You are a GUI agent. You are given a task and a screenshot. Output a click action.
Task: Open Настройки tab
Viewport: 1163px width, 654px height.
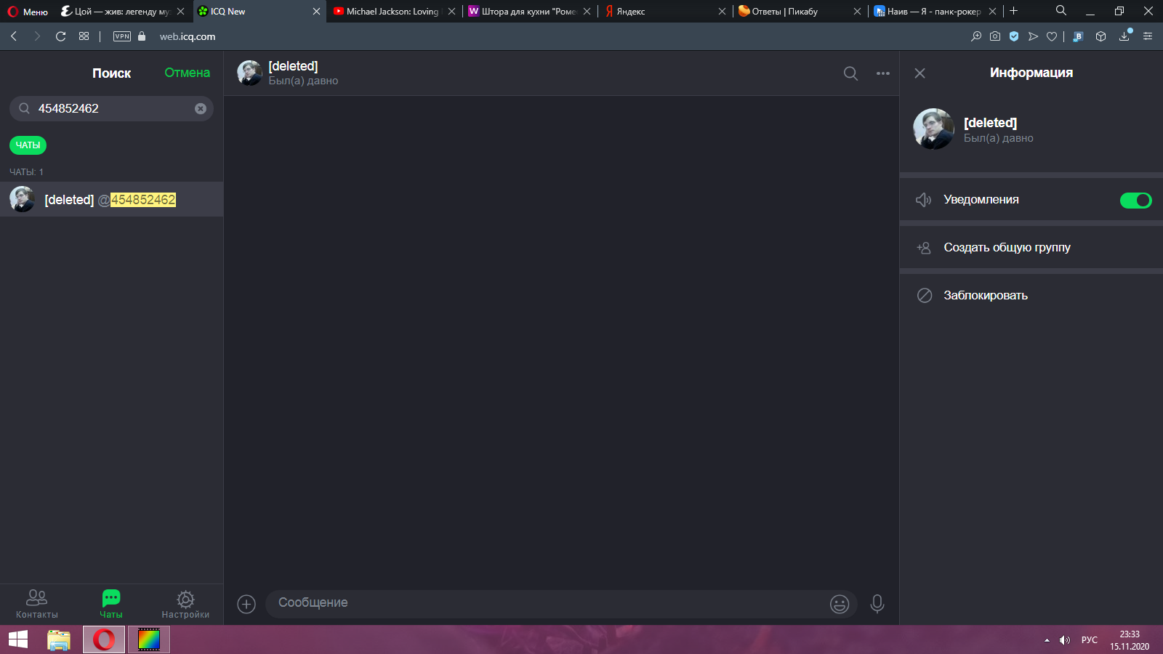(185, 604)
